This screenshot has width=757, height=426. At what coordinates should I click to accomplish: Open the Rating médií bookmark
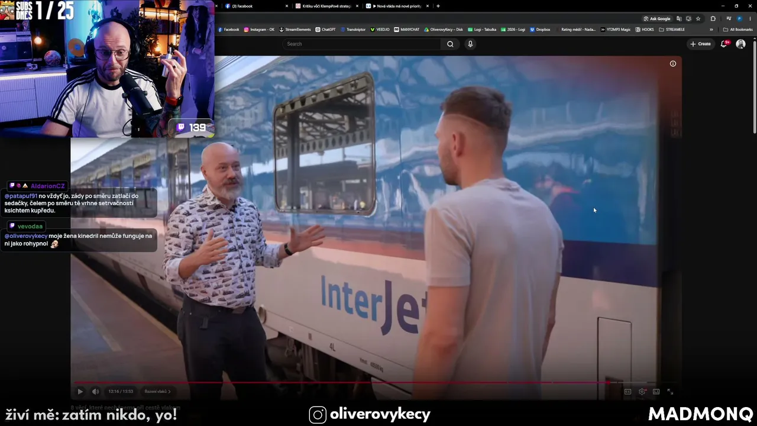pyautogui.click(x=575, y=29)
